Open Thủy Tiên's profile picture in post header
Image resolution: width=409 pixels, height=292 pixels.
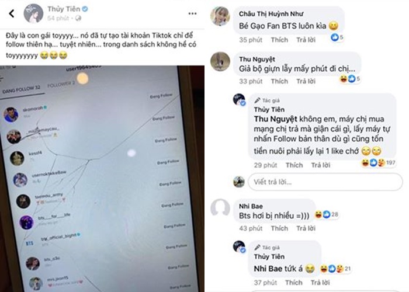click(x=33, y=13)
